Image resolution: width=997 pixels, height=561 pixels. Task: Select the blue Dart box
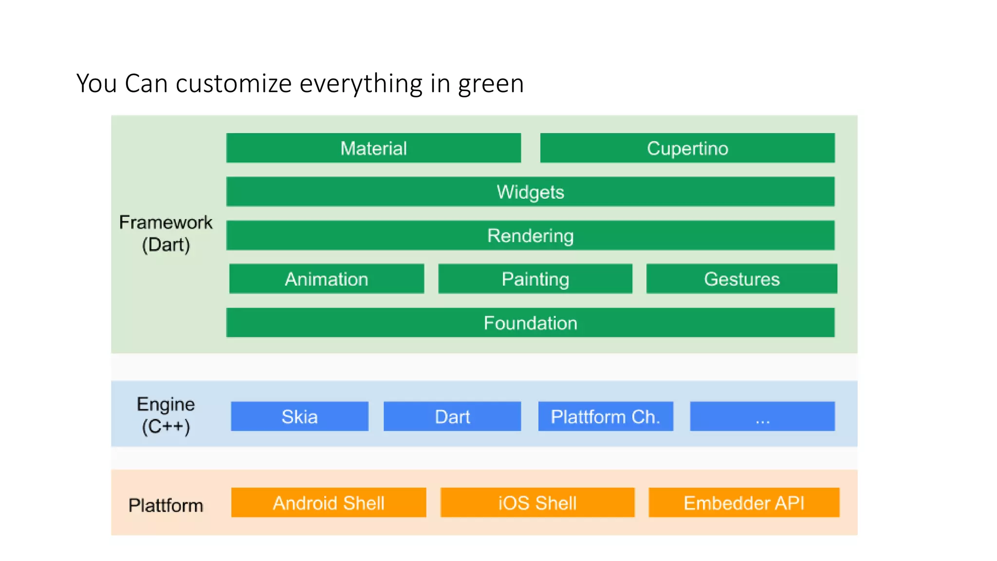452,416
